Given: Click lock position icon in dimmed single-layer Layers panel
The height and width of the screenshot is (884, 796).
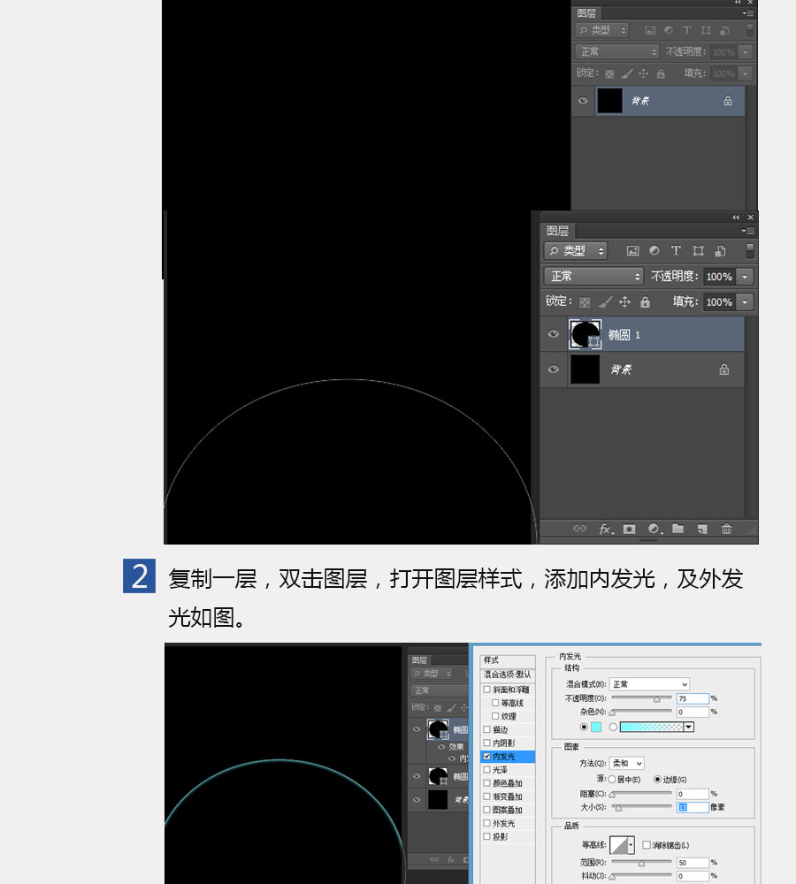Looking at the screenshot, I should (x=643, y=73).
